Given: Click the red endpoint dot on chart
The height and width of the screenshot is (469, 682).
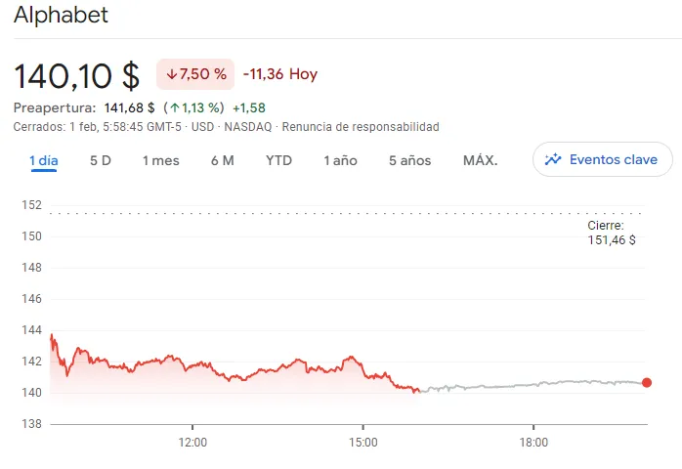Looking at the screenshot, I should pyautogui.click(x=647, y=383).
